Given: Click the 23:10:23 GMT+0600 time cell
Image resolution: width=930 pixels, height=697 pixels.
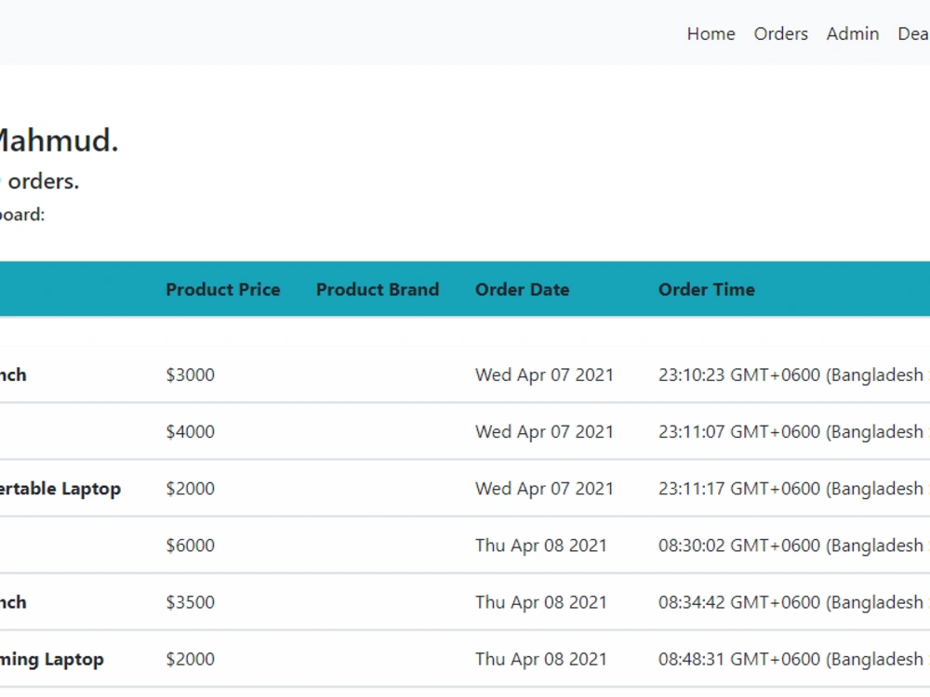Looking at the screenshot, I should click(x=794, y=375).
